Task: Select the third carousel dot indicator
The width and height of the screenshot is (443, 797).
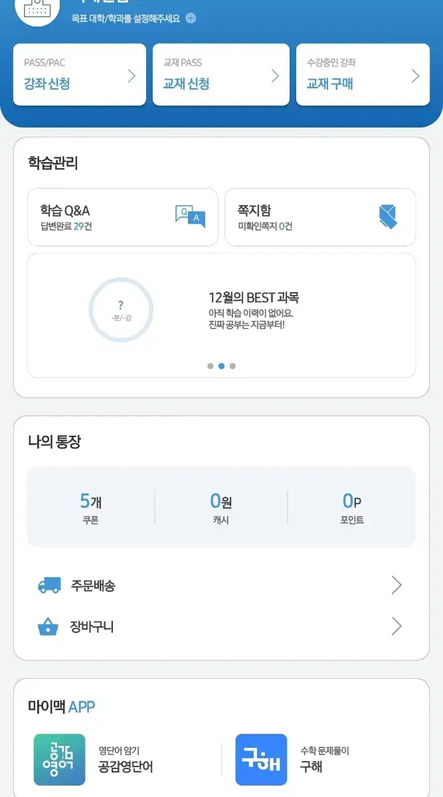Action: pyautogui.click(x=232, y=366)
